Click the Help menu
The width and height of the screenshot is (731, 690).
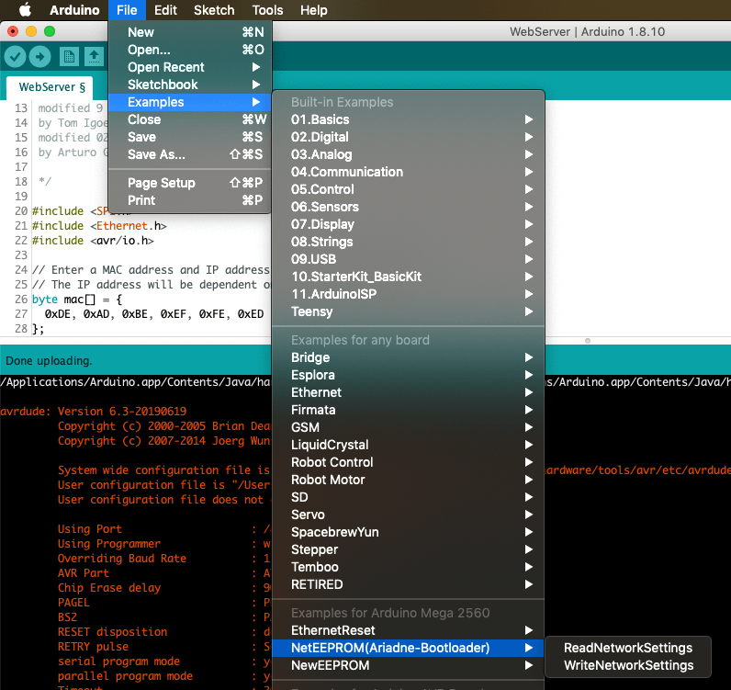(x=313, y=10)
